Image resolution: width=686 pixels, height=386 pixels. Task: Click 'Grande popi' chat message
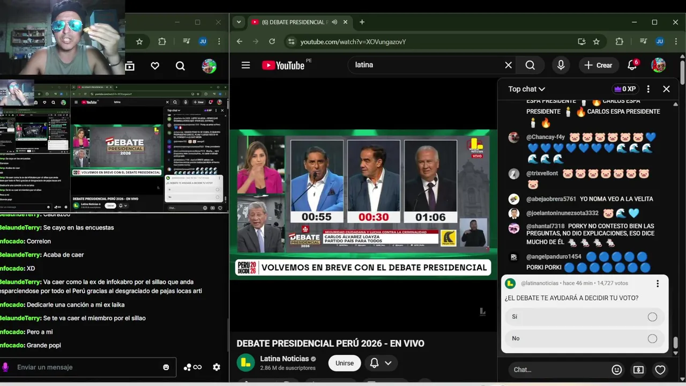point(44,345)
